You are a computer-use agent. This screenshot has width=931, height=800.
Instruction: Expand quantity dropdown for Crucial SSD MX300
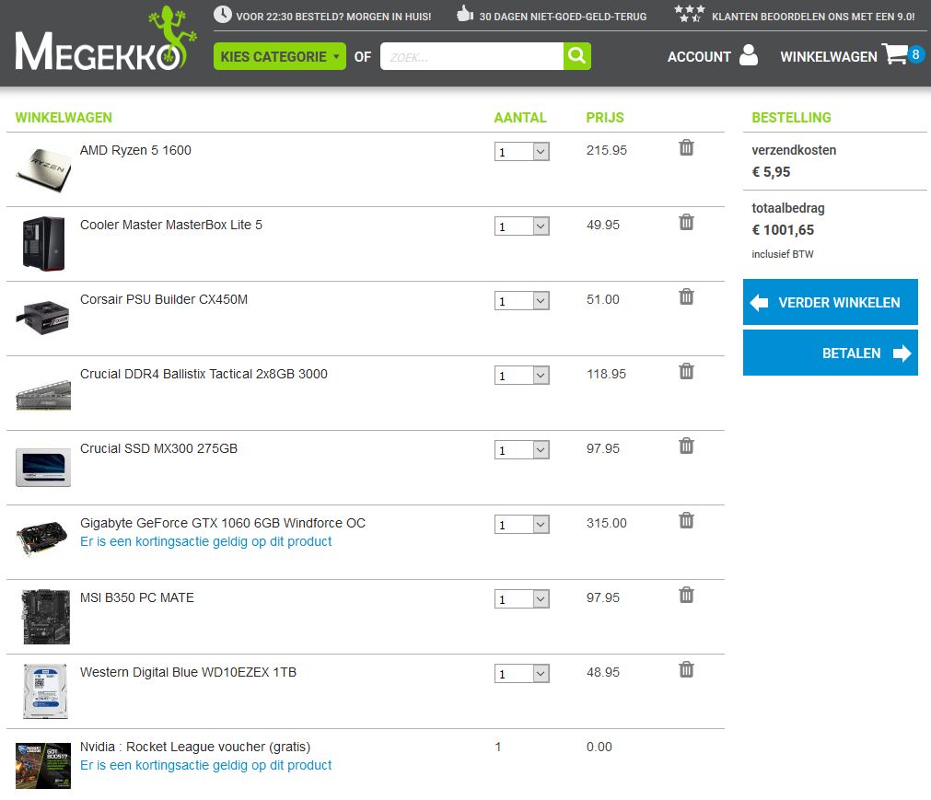pyautogui.click(x=522, y=450)
